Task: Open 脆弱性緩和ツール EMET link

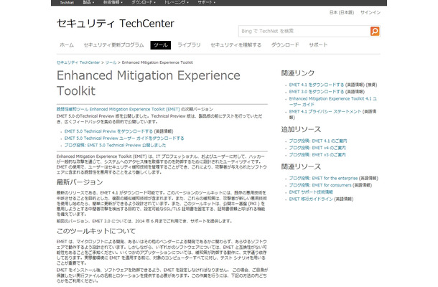Action: [118, 109]
